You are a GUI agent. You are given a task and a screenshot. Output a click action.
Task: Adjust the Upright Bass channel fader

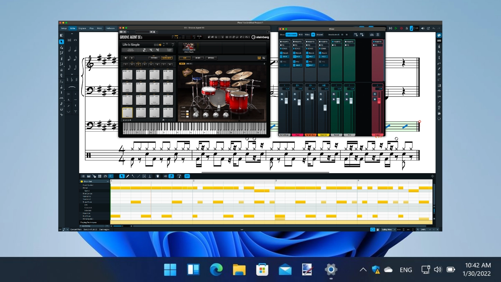[x=312, y=96]
